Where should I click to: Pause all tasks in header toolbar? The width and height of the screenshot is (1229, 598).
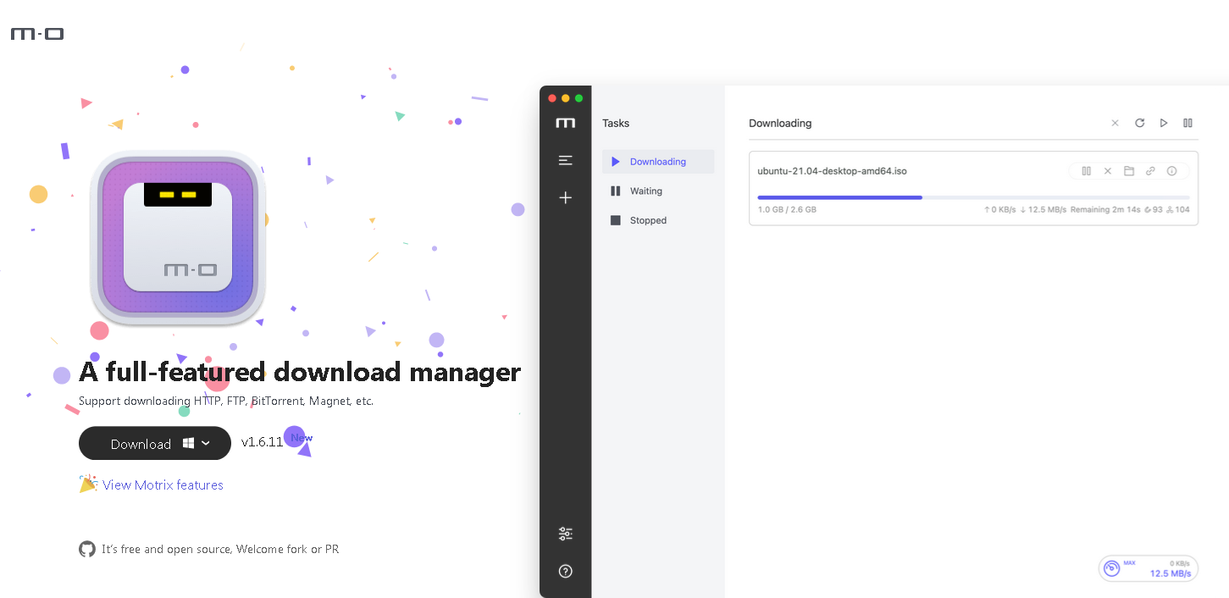tap(1187, 123)
